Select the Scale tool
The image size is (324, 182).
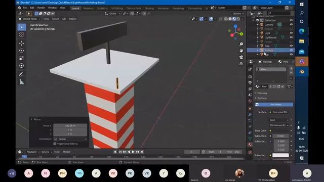(21, 58)
